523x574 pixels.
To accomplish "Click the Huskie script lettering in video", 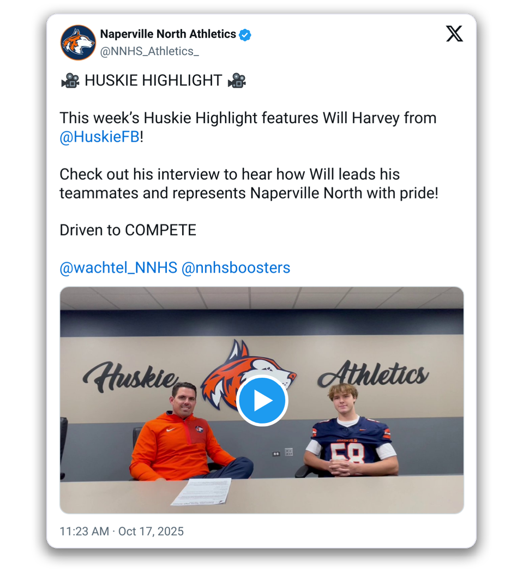I will 131,376.
